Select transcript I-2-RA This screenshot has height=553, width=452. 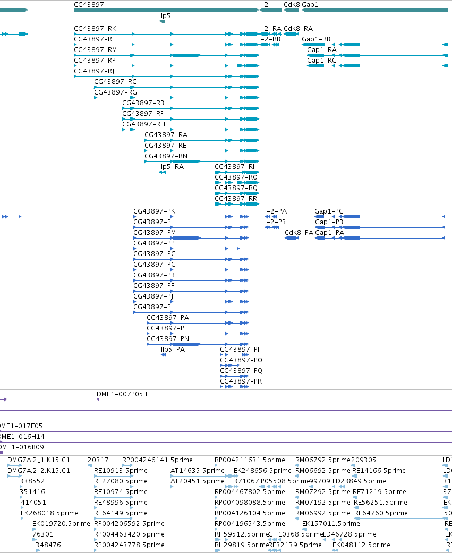click(270, 29)
